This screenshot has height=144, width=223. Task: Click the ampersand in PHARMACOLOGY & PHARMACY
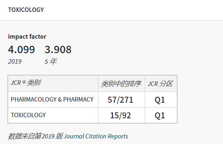click(60, 99)
